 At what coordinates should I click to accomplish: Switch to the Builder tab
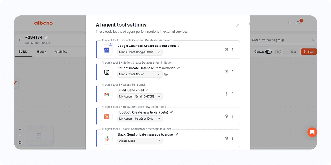pyautogui.click(x=24, y=51)
